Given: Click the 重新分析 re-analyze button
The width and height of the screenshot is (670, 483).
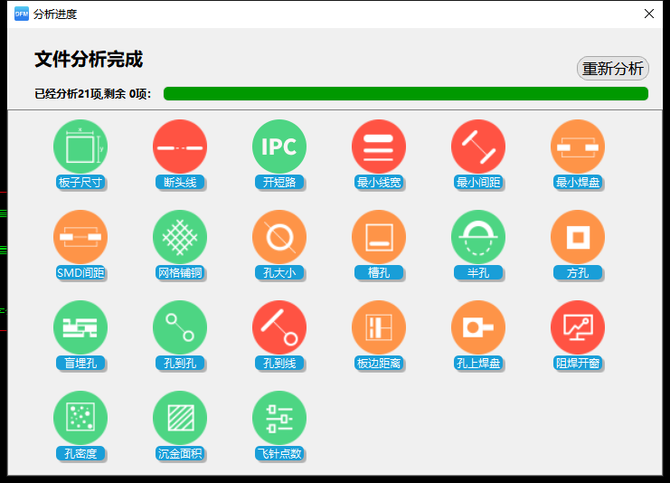Looking at the screenshot, I should point(613,69).
